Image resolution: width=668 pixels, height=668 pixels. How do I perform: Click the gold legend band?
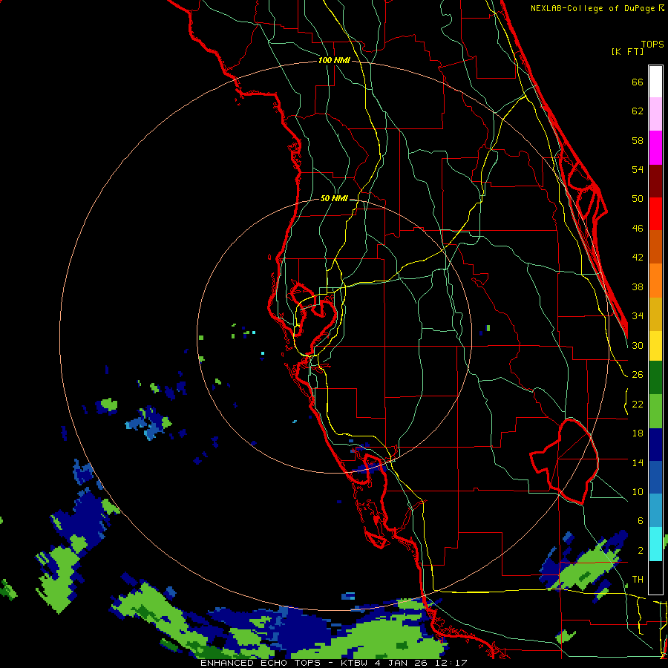[x=655, y=314]
